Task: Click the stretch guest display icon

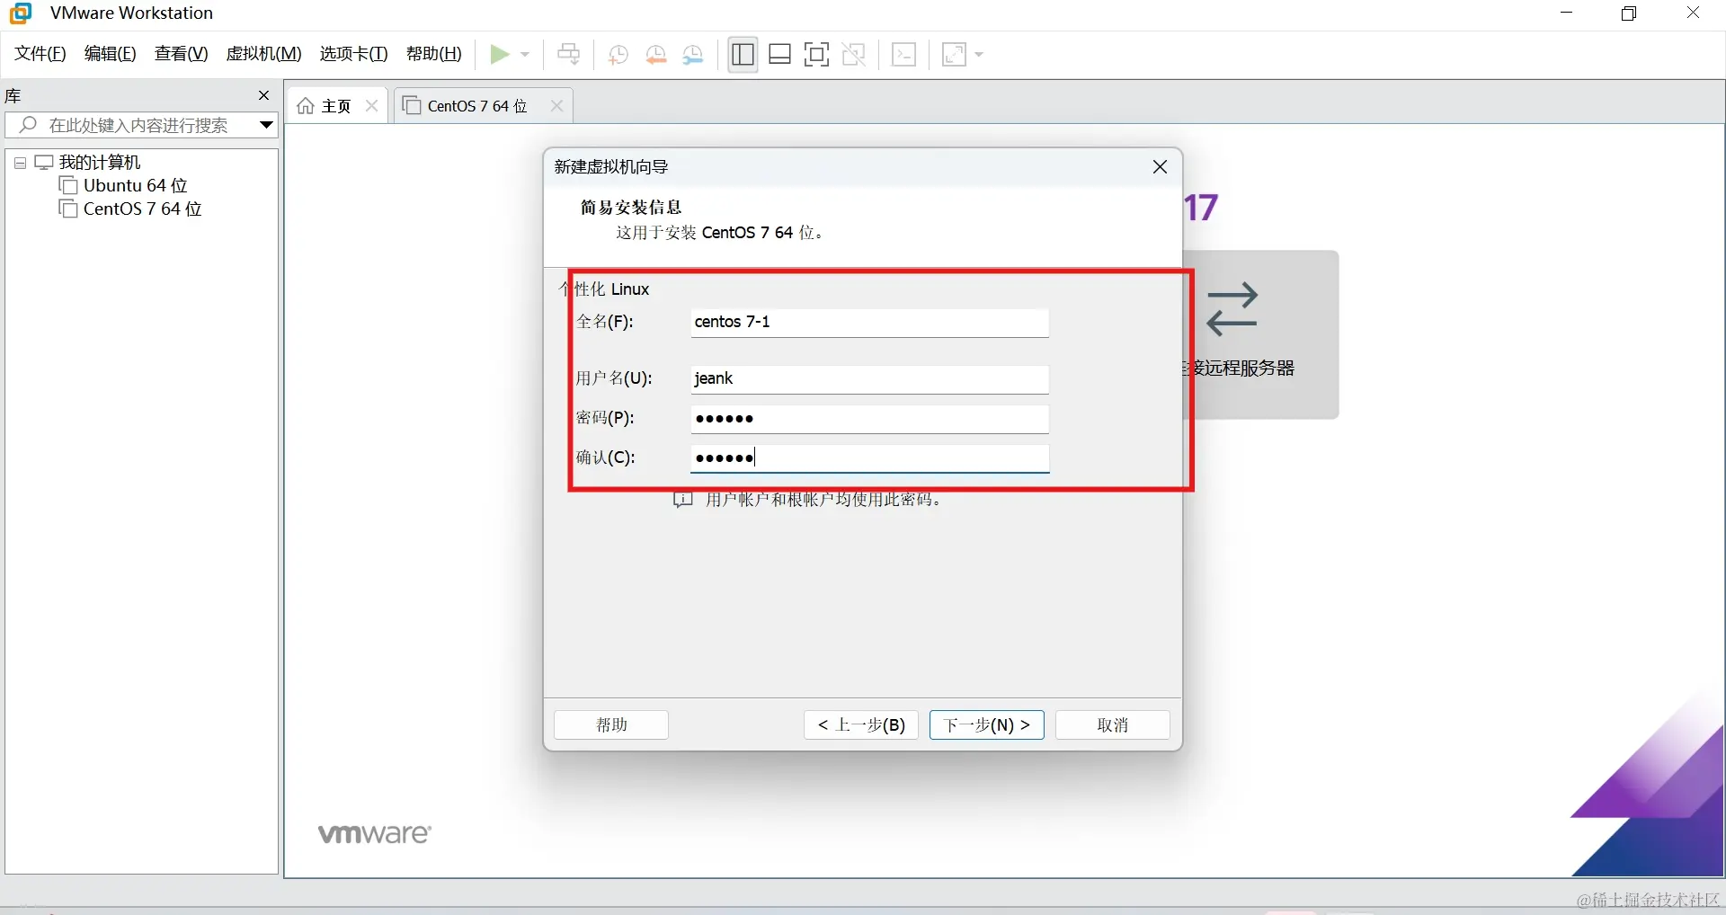Action: pyautogui.click(x=954, y=55)
